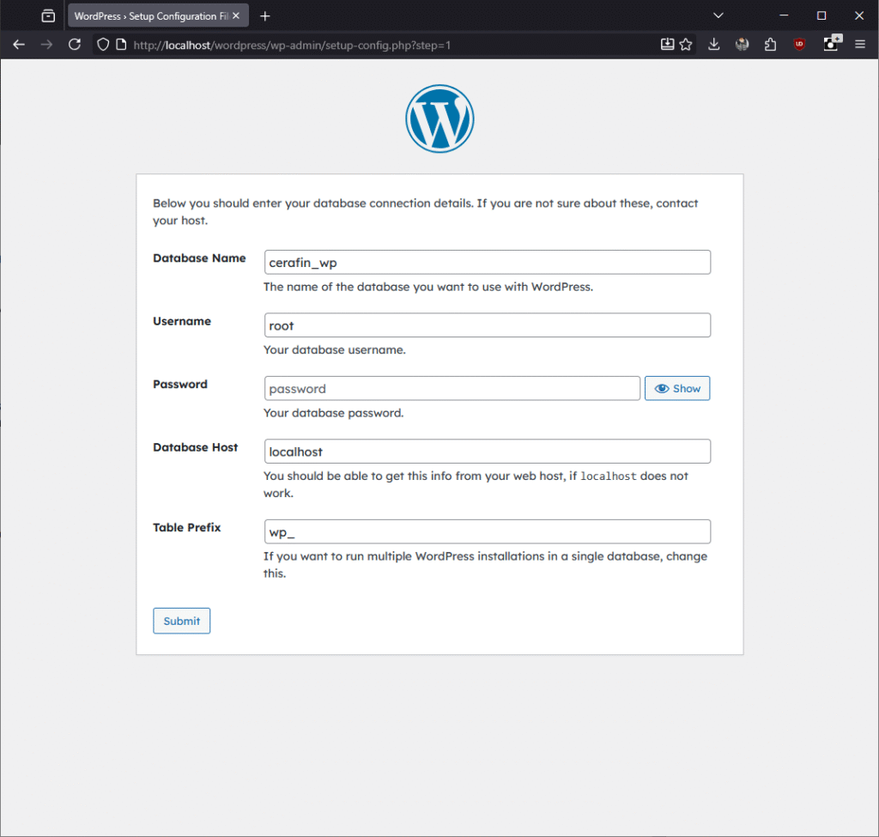Submit the database connection form
879x837 pixels.
pyautogui.click(x=182, y=621)
